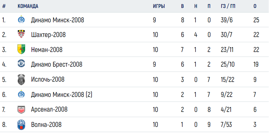The height and width of the screenshot is (133, 269).
Task: Click the Ислочь-2008 grey crest
Action: tap(21, 79)
